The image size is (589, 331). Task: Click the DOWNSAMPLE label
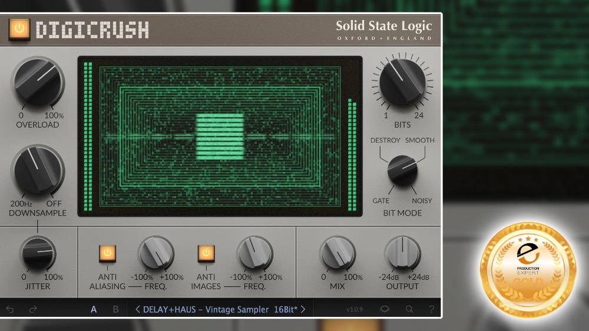point(38,213)
